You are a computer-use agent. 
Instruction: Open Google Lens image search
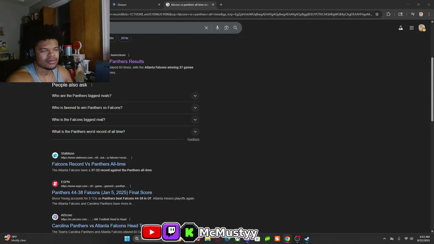(226, 28)
